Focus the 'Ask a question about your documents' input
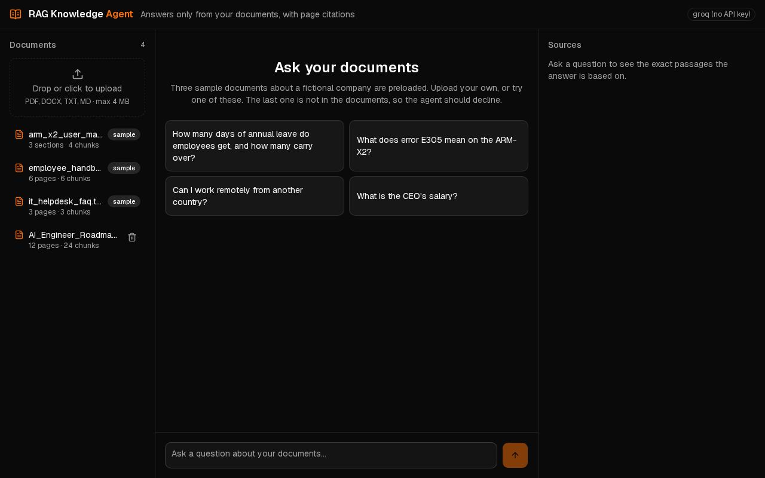 pyautogui.click(x=331, y=455)
